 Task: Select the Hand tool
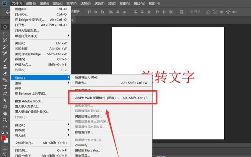(5, 113)
